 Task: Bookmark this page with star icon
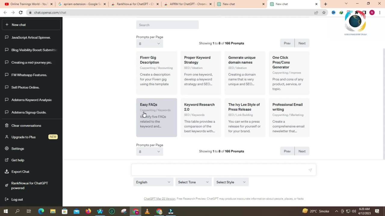324,13
